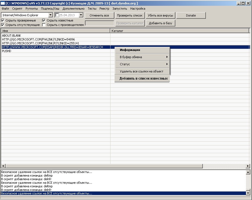Open the Подпись/Хэш menu
Viewport: 252px width, 200px height.
[50, 9]
